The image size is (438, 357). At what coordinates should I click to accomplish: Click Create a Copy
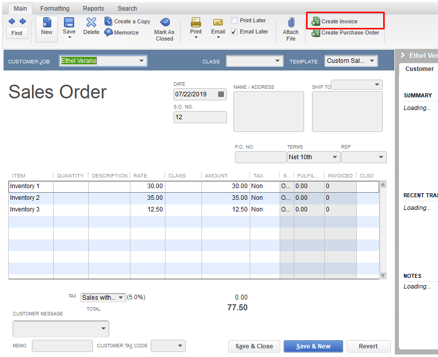[127, 21]
